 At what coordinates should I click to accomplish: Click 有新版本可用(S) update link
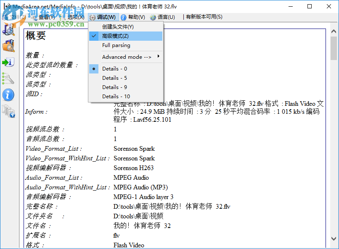(x=204, y=17)
